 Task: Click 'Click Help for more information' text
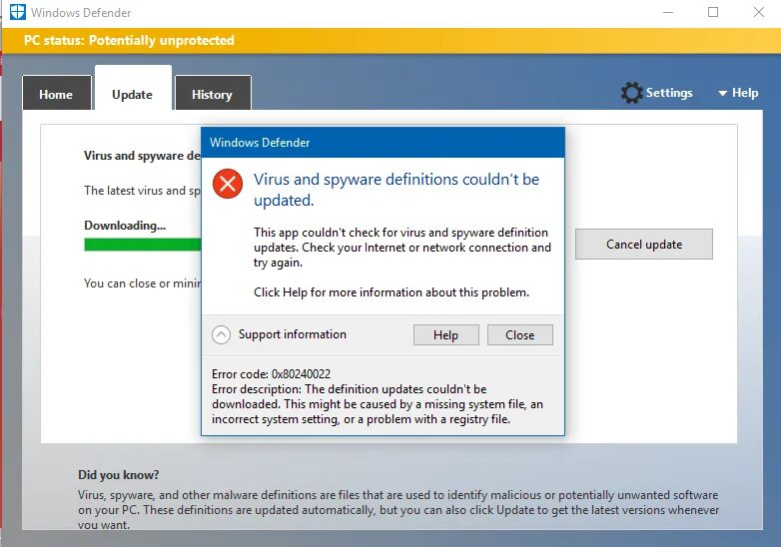(391, 292)
